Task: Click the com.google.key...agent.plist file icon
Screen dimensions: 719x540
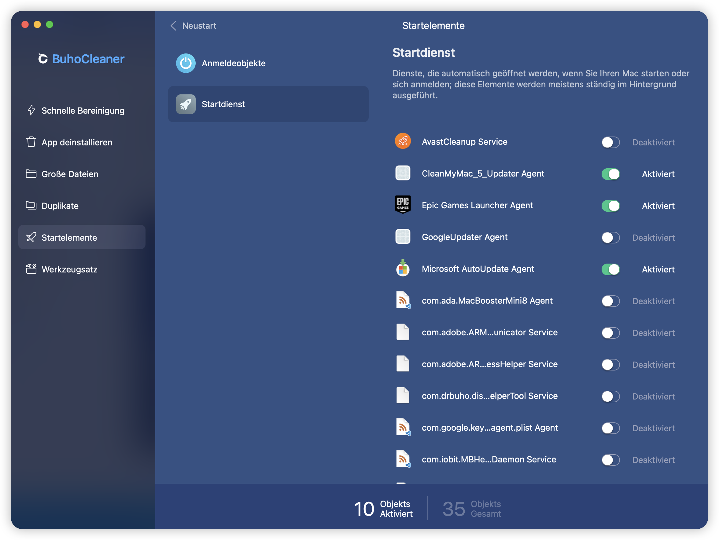Action: (403, 428)
